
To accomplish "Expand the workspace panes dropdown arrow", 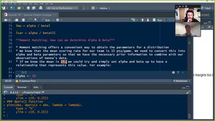I will [x=97, y=8].
